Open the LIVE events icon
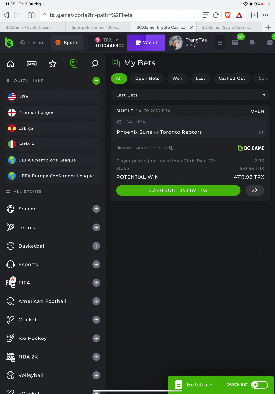The width and height of the screenshot is (275, 394). 32,64
